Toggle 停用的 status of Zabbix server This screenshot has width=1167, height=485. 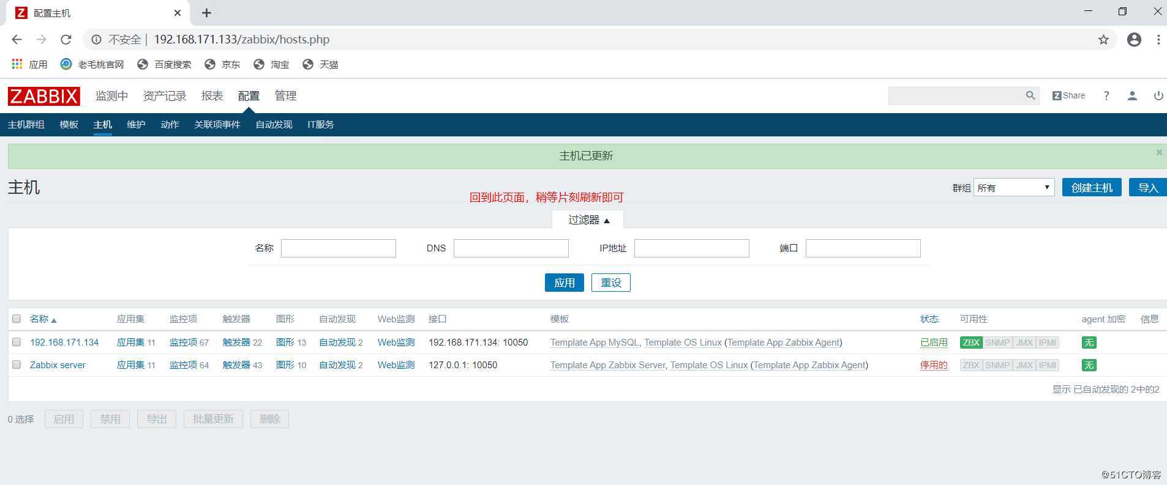[x=934, y=365]
